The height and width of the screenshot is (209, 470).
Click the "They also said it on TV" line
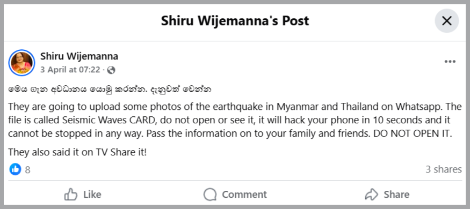pos(78,153)
